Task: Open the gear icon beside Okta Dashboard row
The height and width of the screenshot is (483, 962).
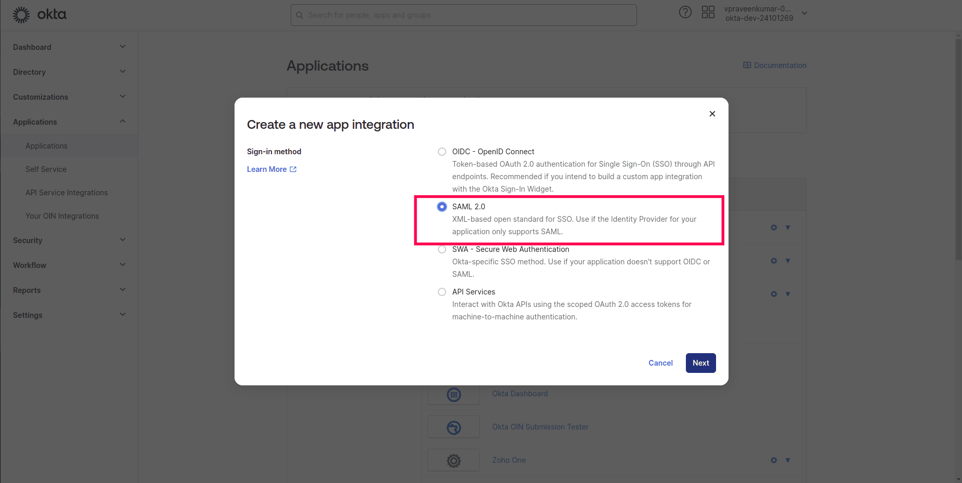Action: coord(774,393)
